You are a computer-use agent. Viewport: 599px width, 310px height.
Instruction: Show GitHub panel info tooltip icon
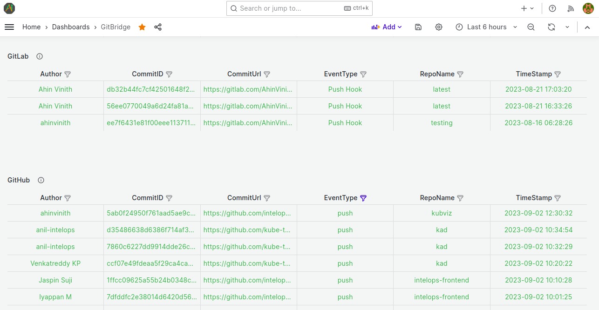click(x=41, y=180)
